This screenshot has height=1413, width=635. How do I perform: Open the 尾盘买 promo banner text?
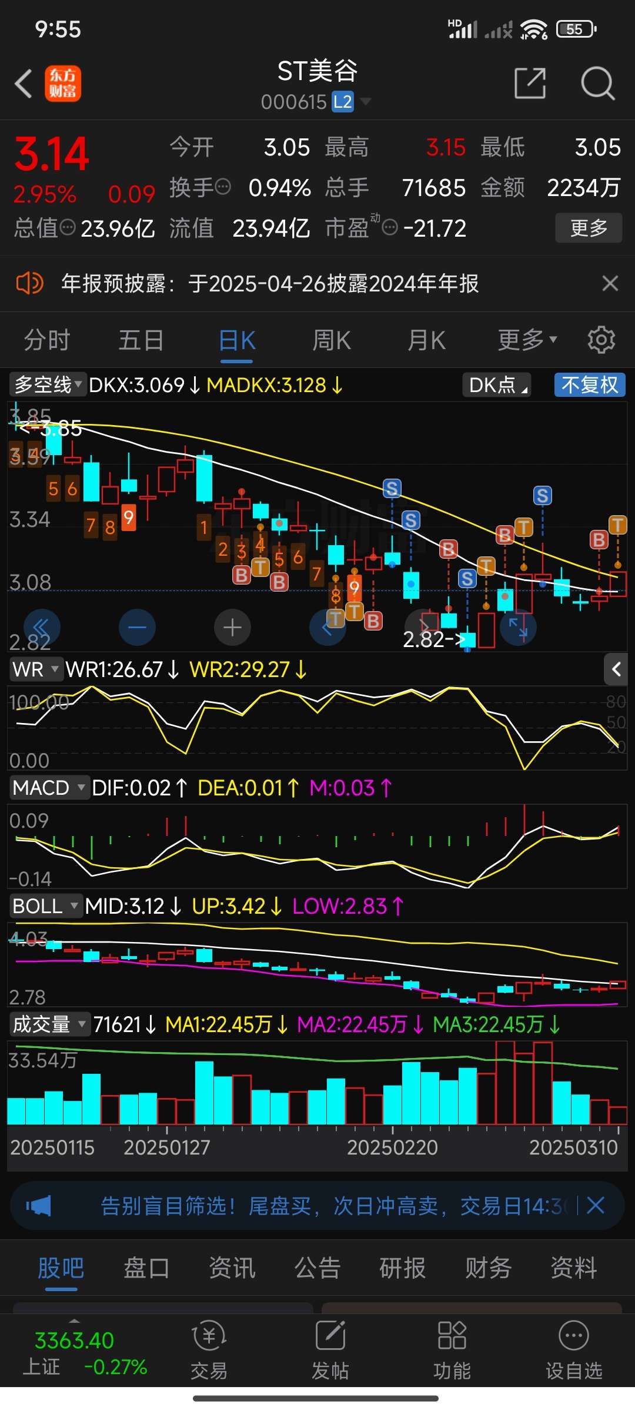335,1206
